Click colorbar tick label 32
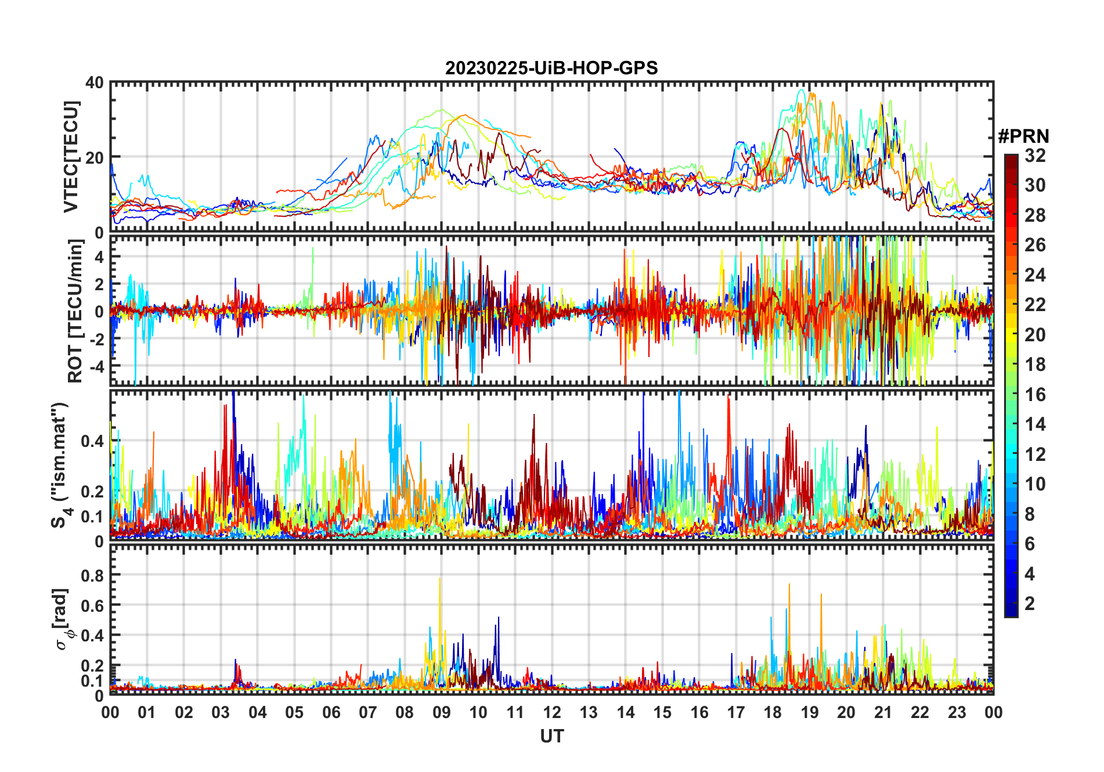1104x772 pixels. pyautogui.click(x=1035, y=156)
